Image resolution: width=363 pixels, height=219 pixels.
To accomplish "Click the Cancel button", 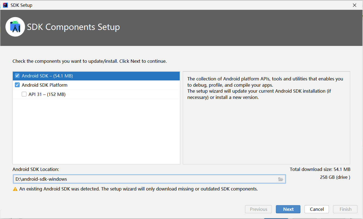I will (317, 209).
